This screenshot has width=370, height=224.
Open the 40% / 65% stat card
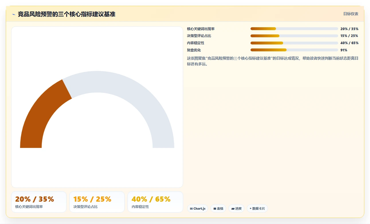point(155,202)
